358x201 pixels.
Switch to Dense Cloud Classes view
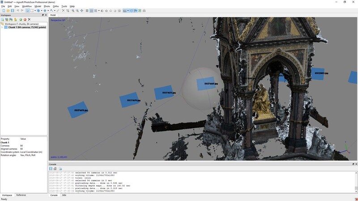tap(96, 10)
